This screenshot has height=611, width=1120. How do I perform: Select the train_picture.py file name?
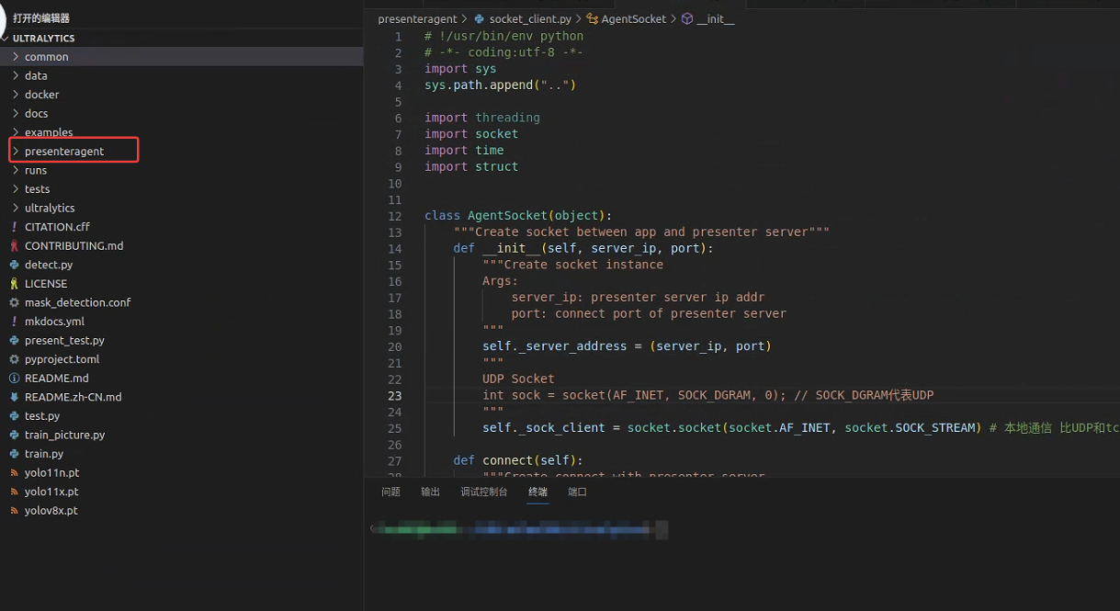pyautogui.click(x=64, y=435)
